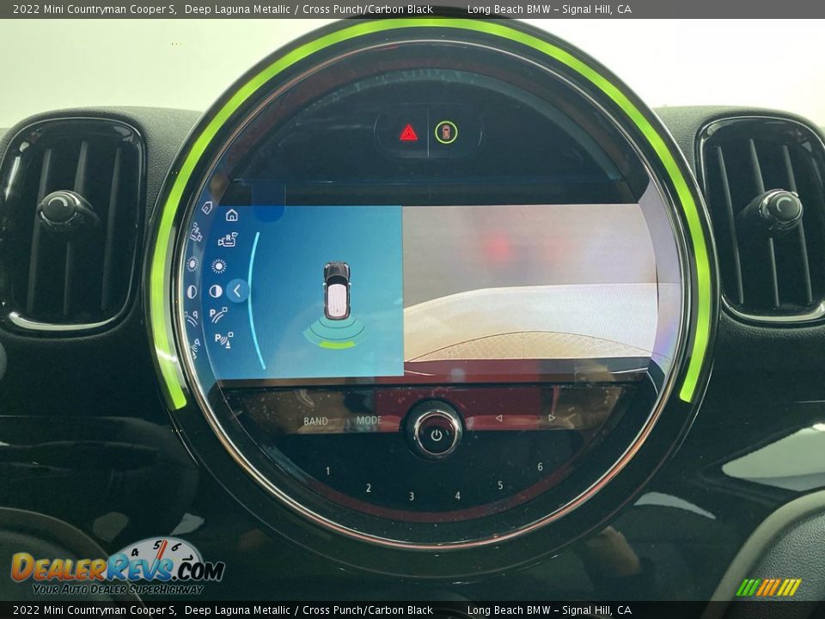The image size is (825, 619).
Task: Select radio preset 1
Action: pos(327,471)
